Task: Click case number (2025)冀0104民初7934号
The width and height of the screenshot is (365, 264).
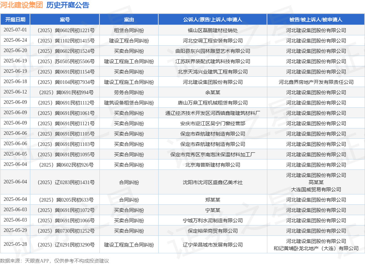Action: (x=66, y=82)
